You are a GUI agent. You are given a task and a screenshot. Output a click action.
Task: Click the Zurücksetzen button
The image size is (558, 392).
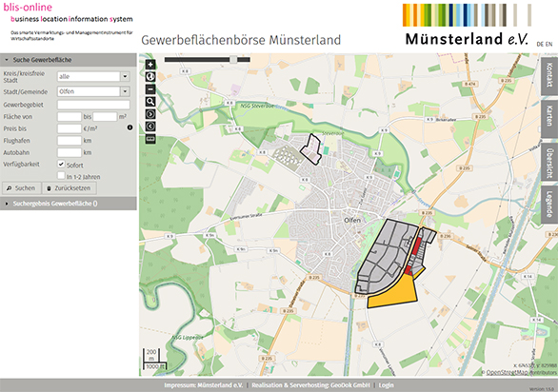click(70, 188)
